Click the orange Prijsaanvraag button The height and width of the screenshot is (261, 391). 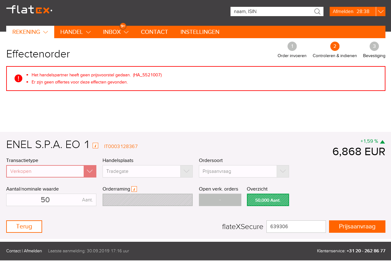pyautogui.click(x=357, y=227)
